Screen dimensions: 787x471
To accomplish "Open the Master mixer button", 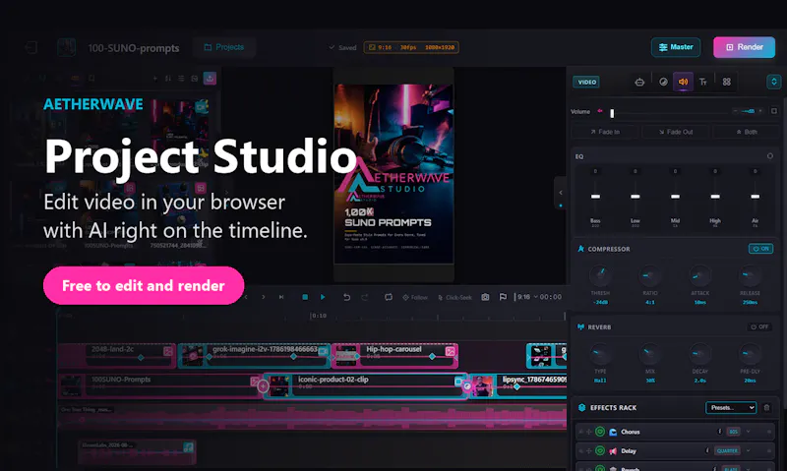I will coord(676,47).
